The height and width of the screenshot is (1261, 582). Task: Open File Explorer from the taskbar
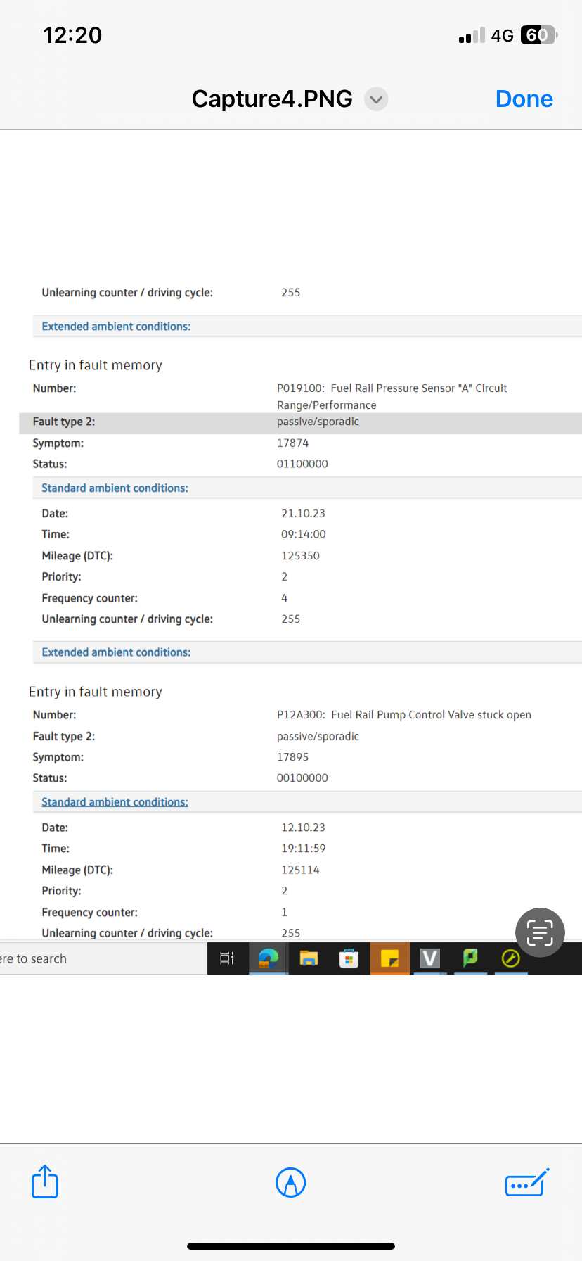[x=309, y=958]
